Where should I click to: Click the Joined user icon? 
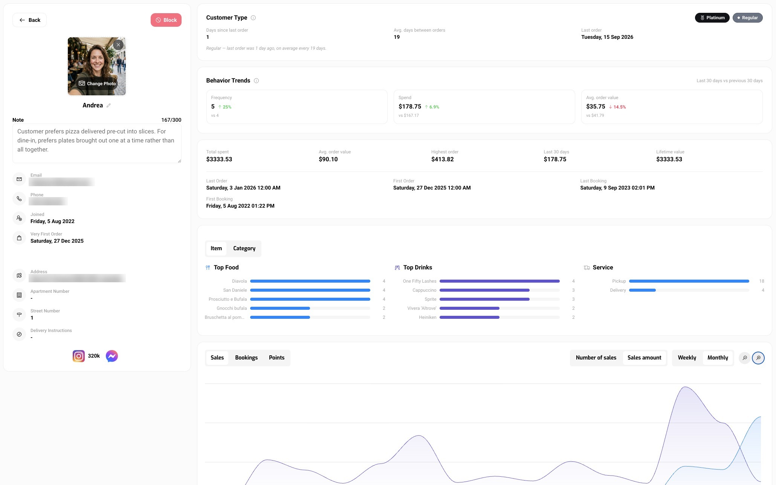(x=19, y=218)
